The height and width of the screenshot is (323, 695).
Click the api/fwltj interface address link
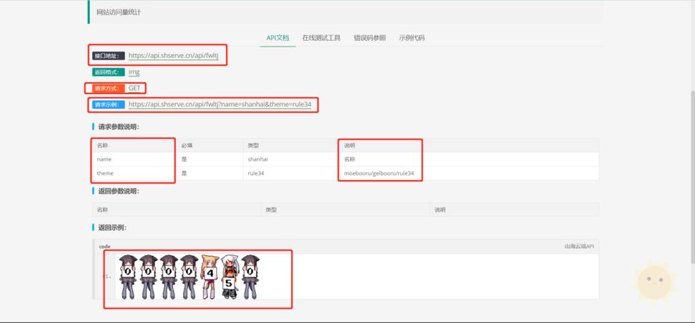(x=173, y=56)
